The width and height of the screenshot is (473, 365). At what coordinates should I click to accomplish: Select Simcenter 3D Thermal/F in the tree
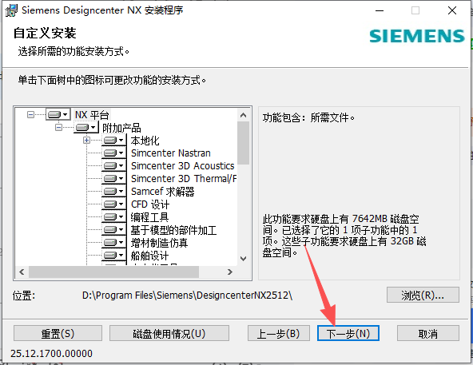(x=184, y=179)
